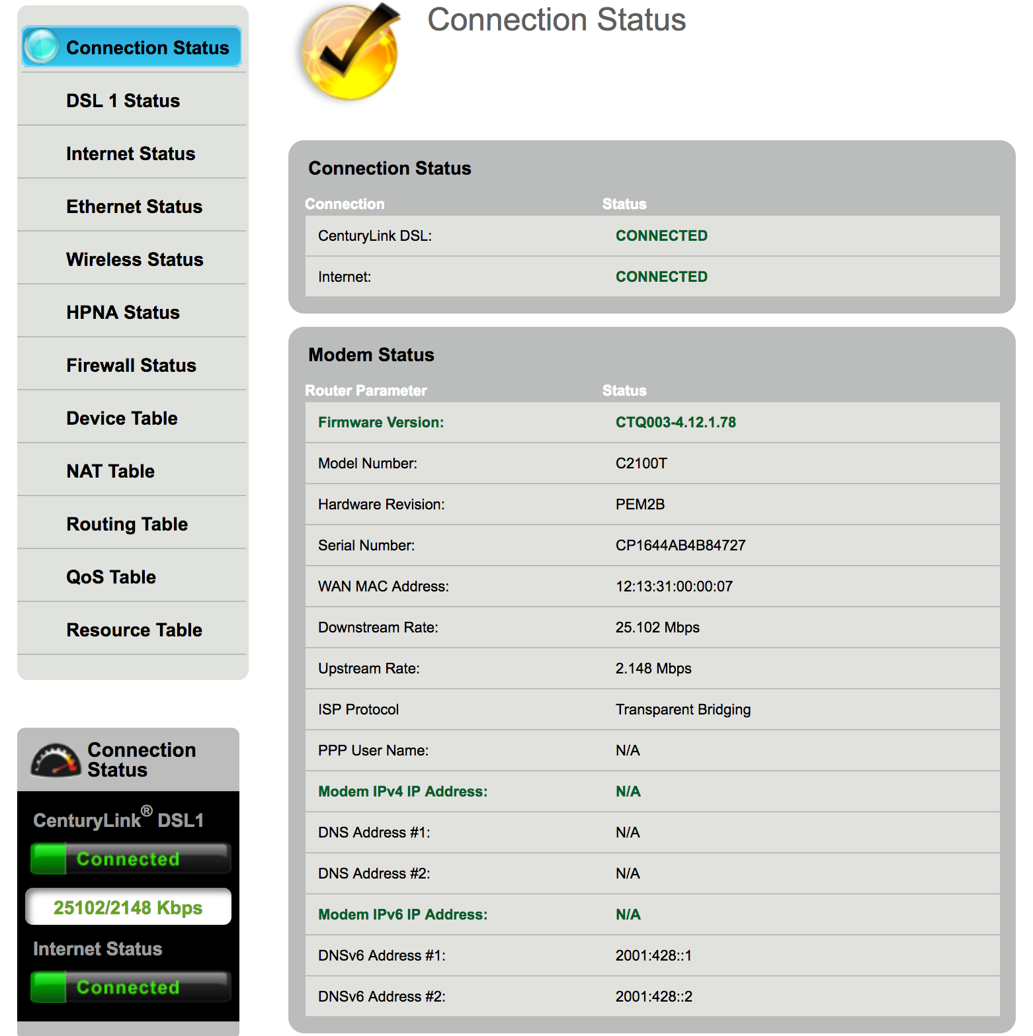Open the Internet Status page
Screen dimensions: 1033x1036
[130, 153]
